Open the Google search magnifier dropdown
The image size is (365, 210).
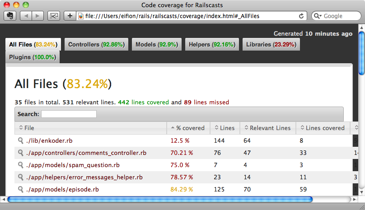coord(318,16)
